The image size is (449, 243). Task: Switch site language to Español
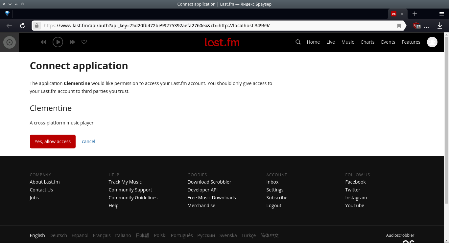(80, 235)
